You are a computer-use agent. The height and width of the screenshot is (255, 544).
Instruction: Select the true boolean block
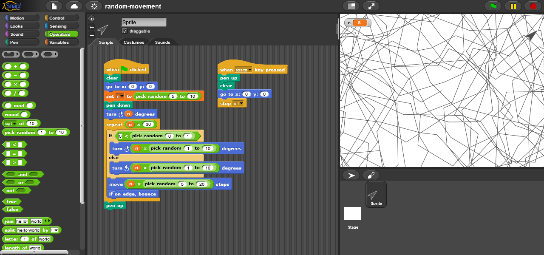[x=12, y=202]
